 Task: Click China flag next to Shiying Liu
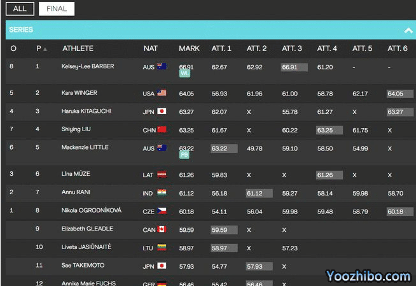[162, 130]
